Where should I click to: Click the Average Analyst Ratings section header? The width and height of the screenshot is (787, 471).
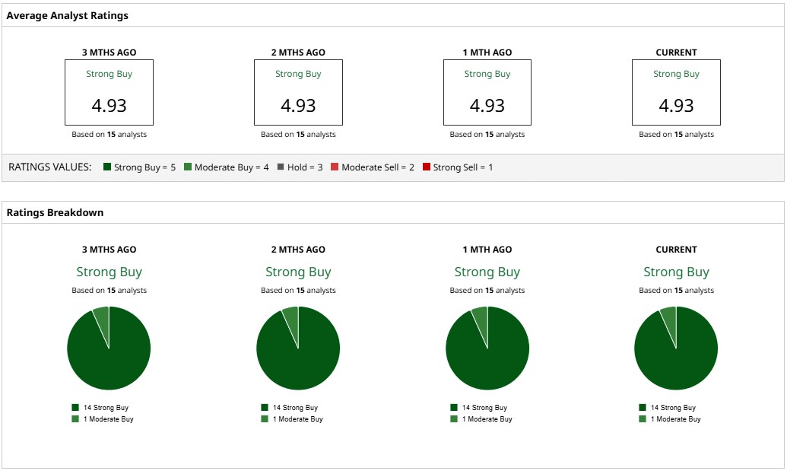point(67,15)
